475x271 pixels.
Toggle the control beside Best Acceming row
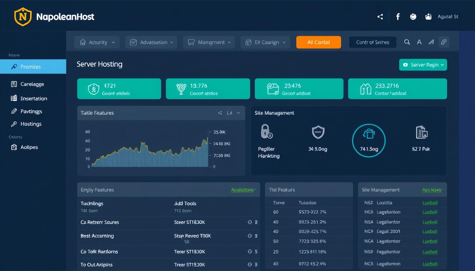[250, 236]
